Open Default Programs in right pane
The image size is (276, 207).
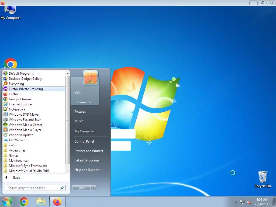coord(87,160)
